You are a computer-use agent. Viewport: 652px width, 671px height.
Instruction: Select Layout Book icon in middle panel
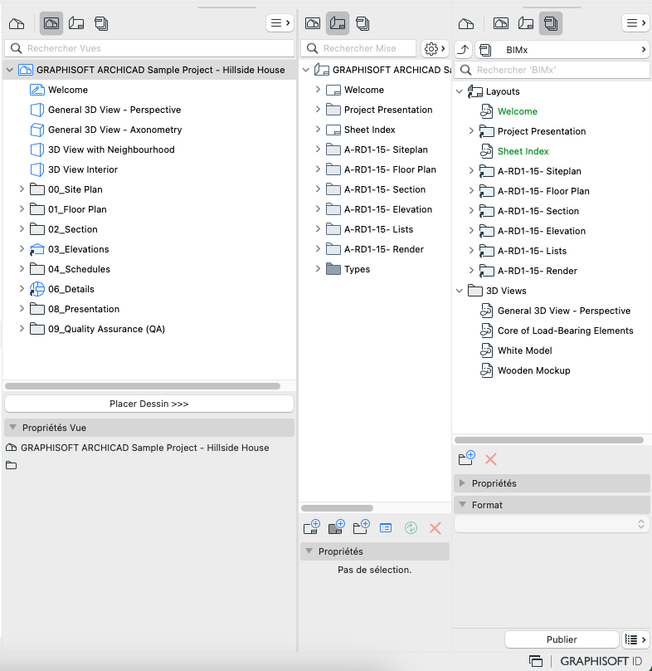pyautogui.click(x=338, y=23)
